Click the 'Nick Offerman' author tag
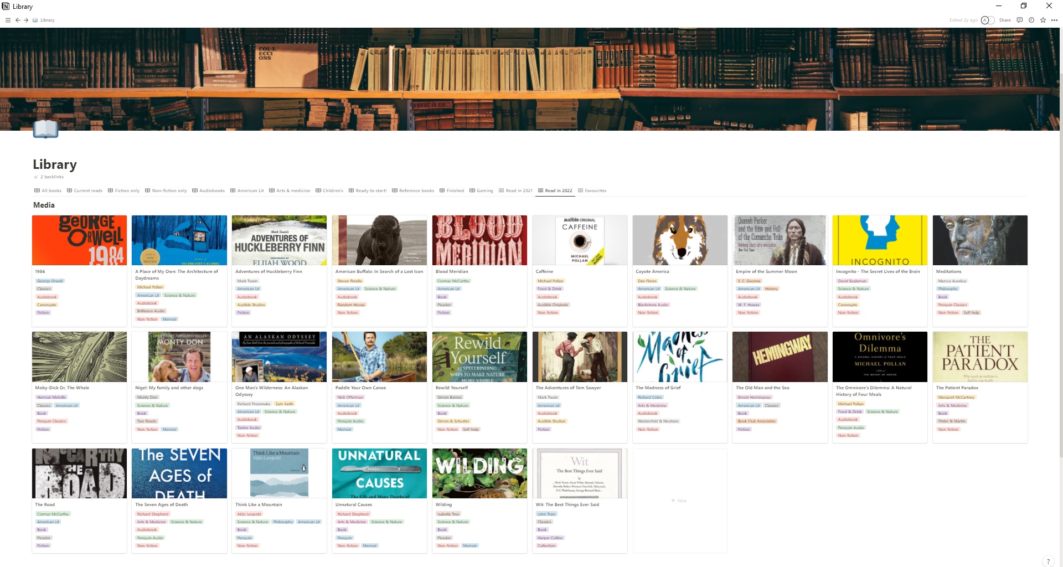Viewport: 1063px width, 567px height. [x=350, y=398]
